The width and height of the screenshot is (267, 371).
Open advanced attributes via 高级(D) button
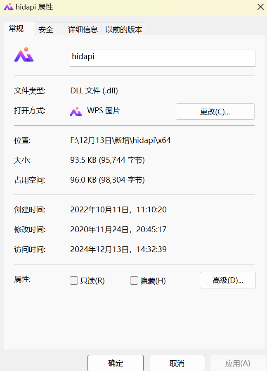[x=227, y=280]
